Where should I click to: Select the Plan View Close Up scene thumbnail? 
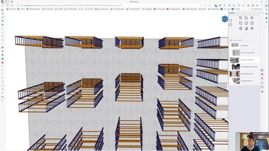point(236,53)
